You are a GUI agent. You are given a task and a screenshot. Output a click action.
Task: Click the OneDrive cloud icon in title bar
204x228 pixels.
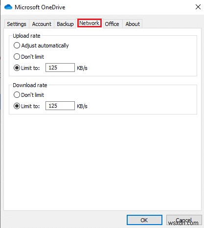coord(8,7)
